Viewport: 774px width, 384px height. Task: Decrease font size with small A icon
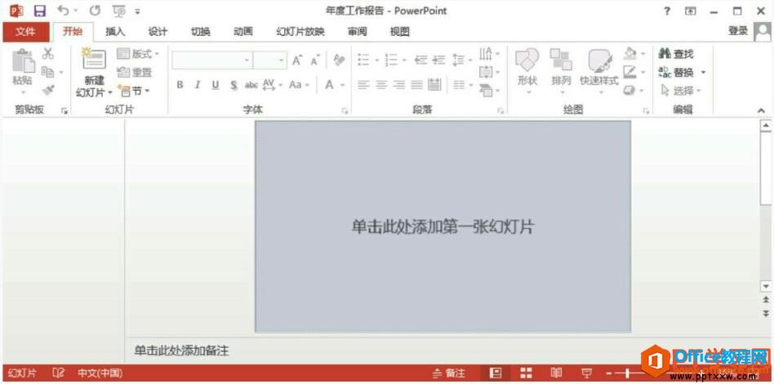(x=315, y=60)
